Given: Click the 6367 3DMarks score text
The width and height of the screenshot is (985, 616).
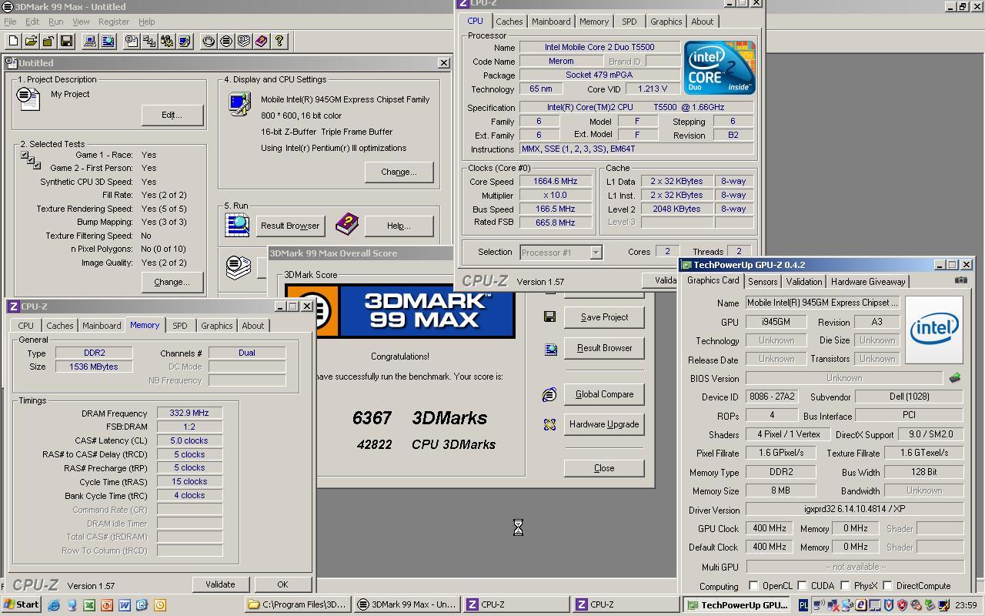Looking at the screenshot, I should click(419, 418).
